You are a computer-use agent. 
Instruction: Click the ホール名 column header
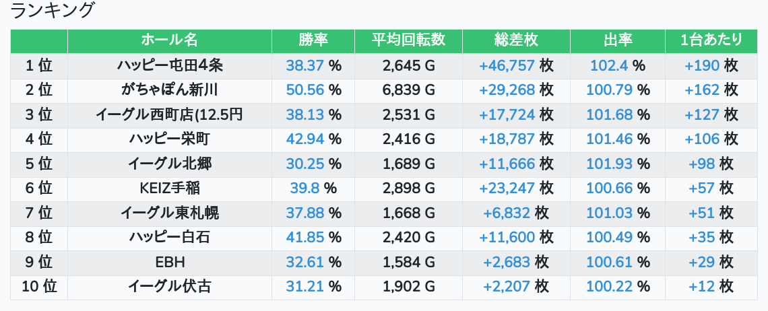tap(169, 40)
